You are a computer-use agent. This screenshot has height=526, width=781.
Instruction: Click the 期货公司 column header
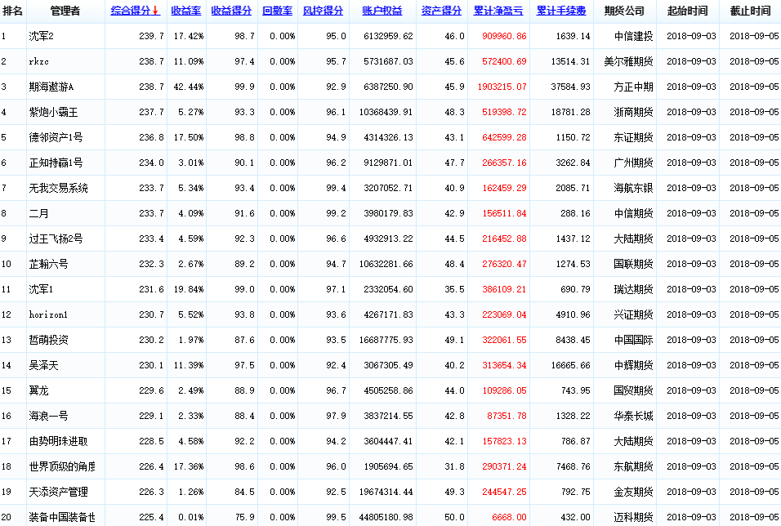click(x=624, y=11)
